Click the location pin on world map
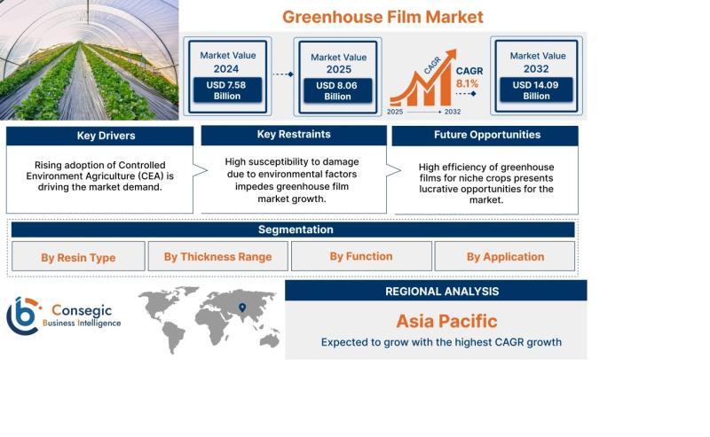710x437 pixels. [242, 308]
